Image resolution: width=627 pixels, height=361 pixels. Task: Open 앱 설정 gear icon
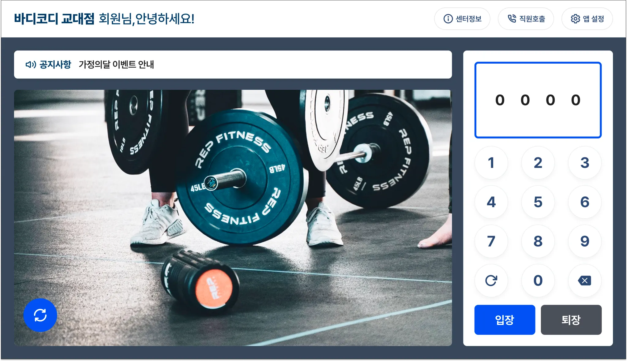(575, 19)
